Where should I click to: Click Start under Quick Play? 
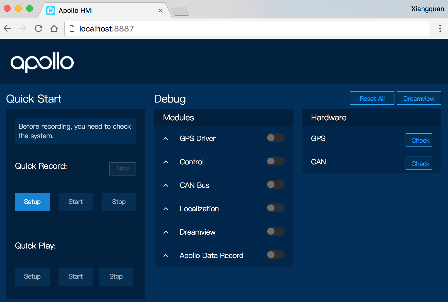tap(76, 277)
